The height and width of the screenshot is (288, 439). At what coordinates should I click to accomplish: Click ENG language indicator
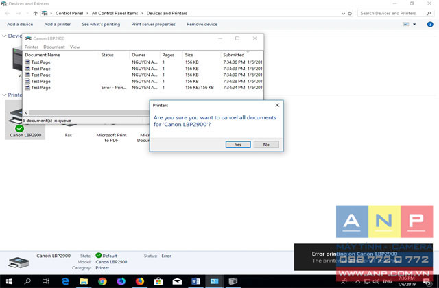pyautogui.click(x=388, y=281)
